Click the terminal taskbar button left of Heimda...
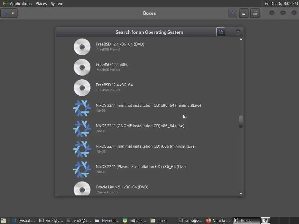 pos(79,220)
